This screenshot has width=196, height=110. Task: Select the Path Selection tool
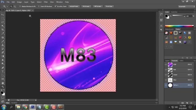[x=3, y=75]
